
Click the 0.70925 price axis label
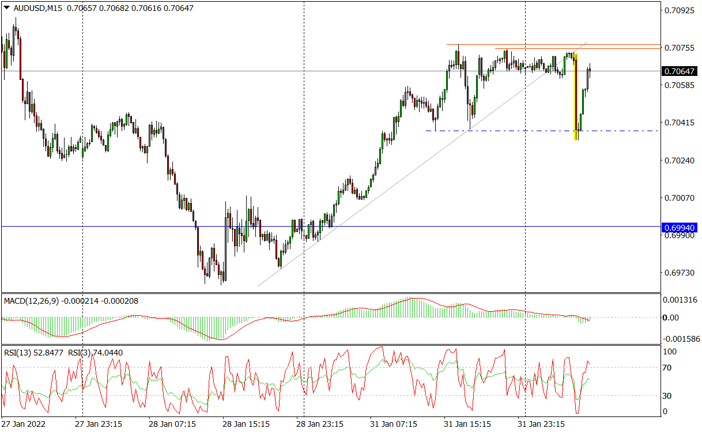[x=679, y=10]
